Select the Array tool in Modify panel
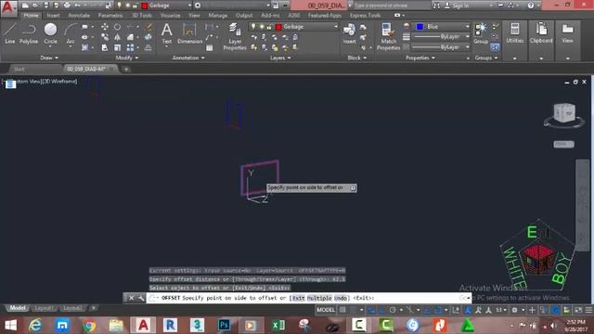Viewport: 594px width, 334px height. [130, 47]
